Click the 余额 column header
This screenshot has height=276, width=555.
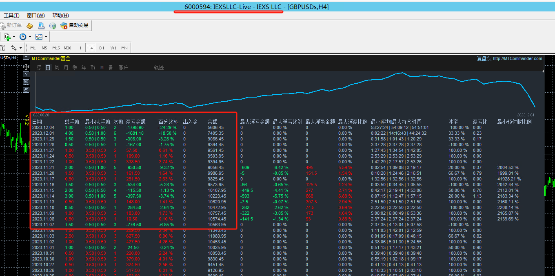coord(213,122)
